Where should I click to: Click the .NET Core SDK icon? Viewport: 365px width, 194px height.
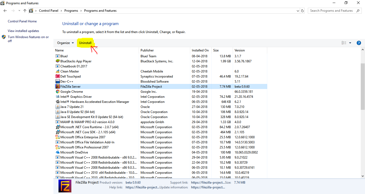(57, 132)
